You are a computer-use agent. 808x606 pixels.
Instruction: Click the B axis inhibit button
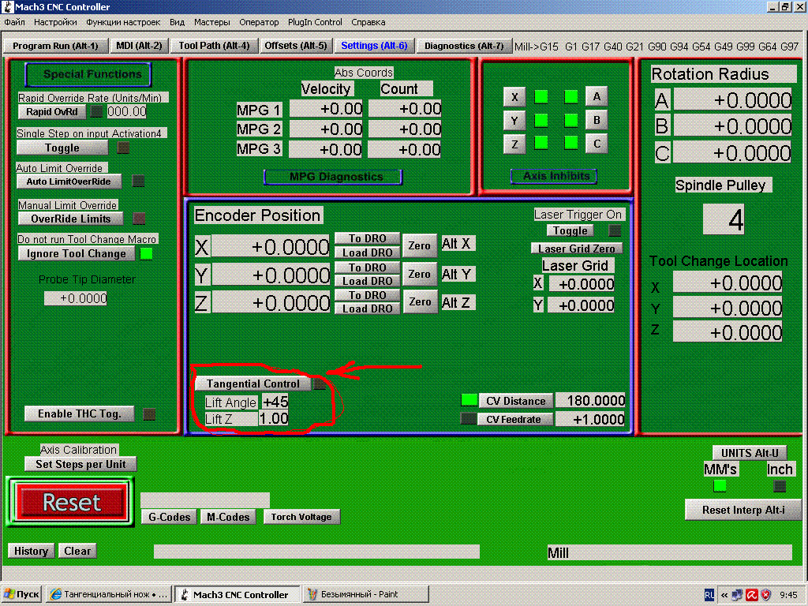597,120
